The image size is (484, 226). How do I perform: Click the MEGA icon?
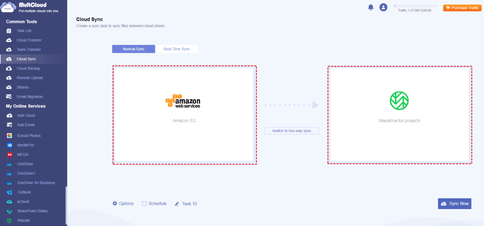pyautogui.click(x=10, y=154)
